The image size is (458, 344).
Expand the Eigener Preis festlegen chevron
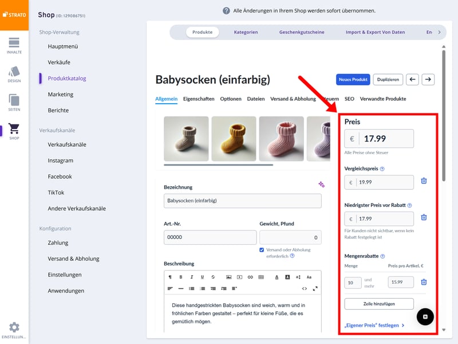(403, 325)
